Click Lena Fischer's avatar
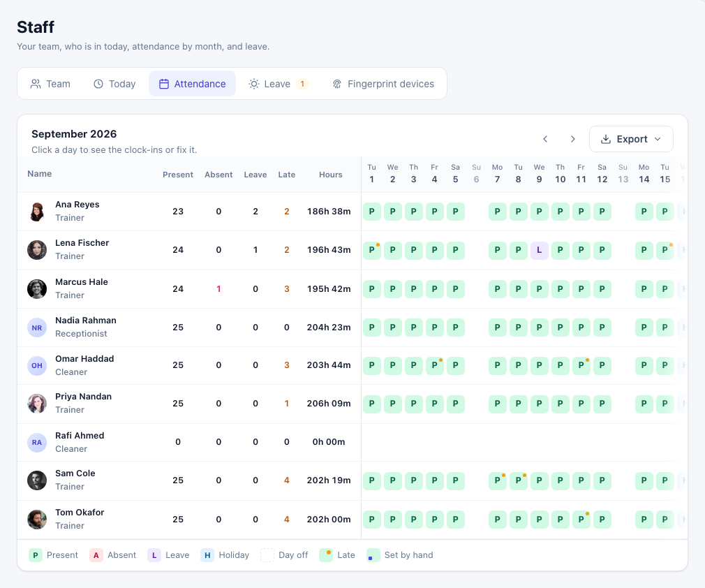Viewport: 705px width, 588px height. coord(37,250)
